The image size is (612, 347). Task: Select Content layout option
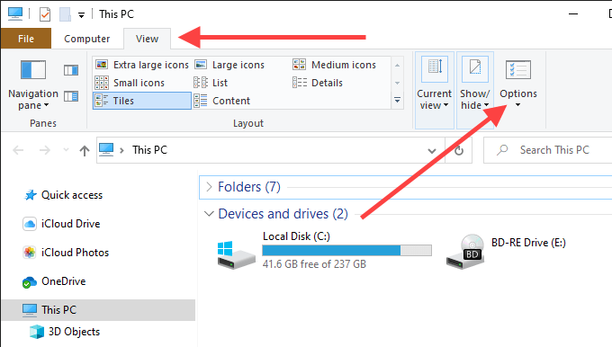coord(221,101)
